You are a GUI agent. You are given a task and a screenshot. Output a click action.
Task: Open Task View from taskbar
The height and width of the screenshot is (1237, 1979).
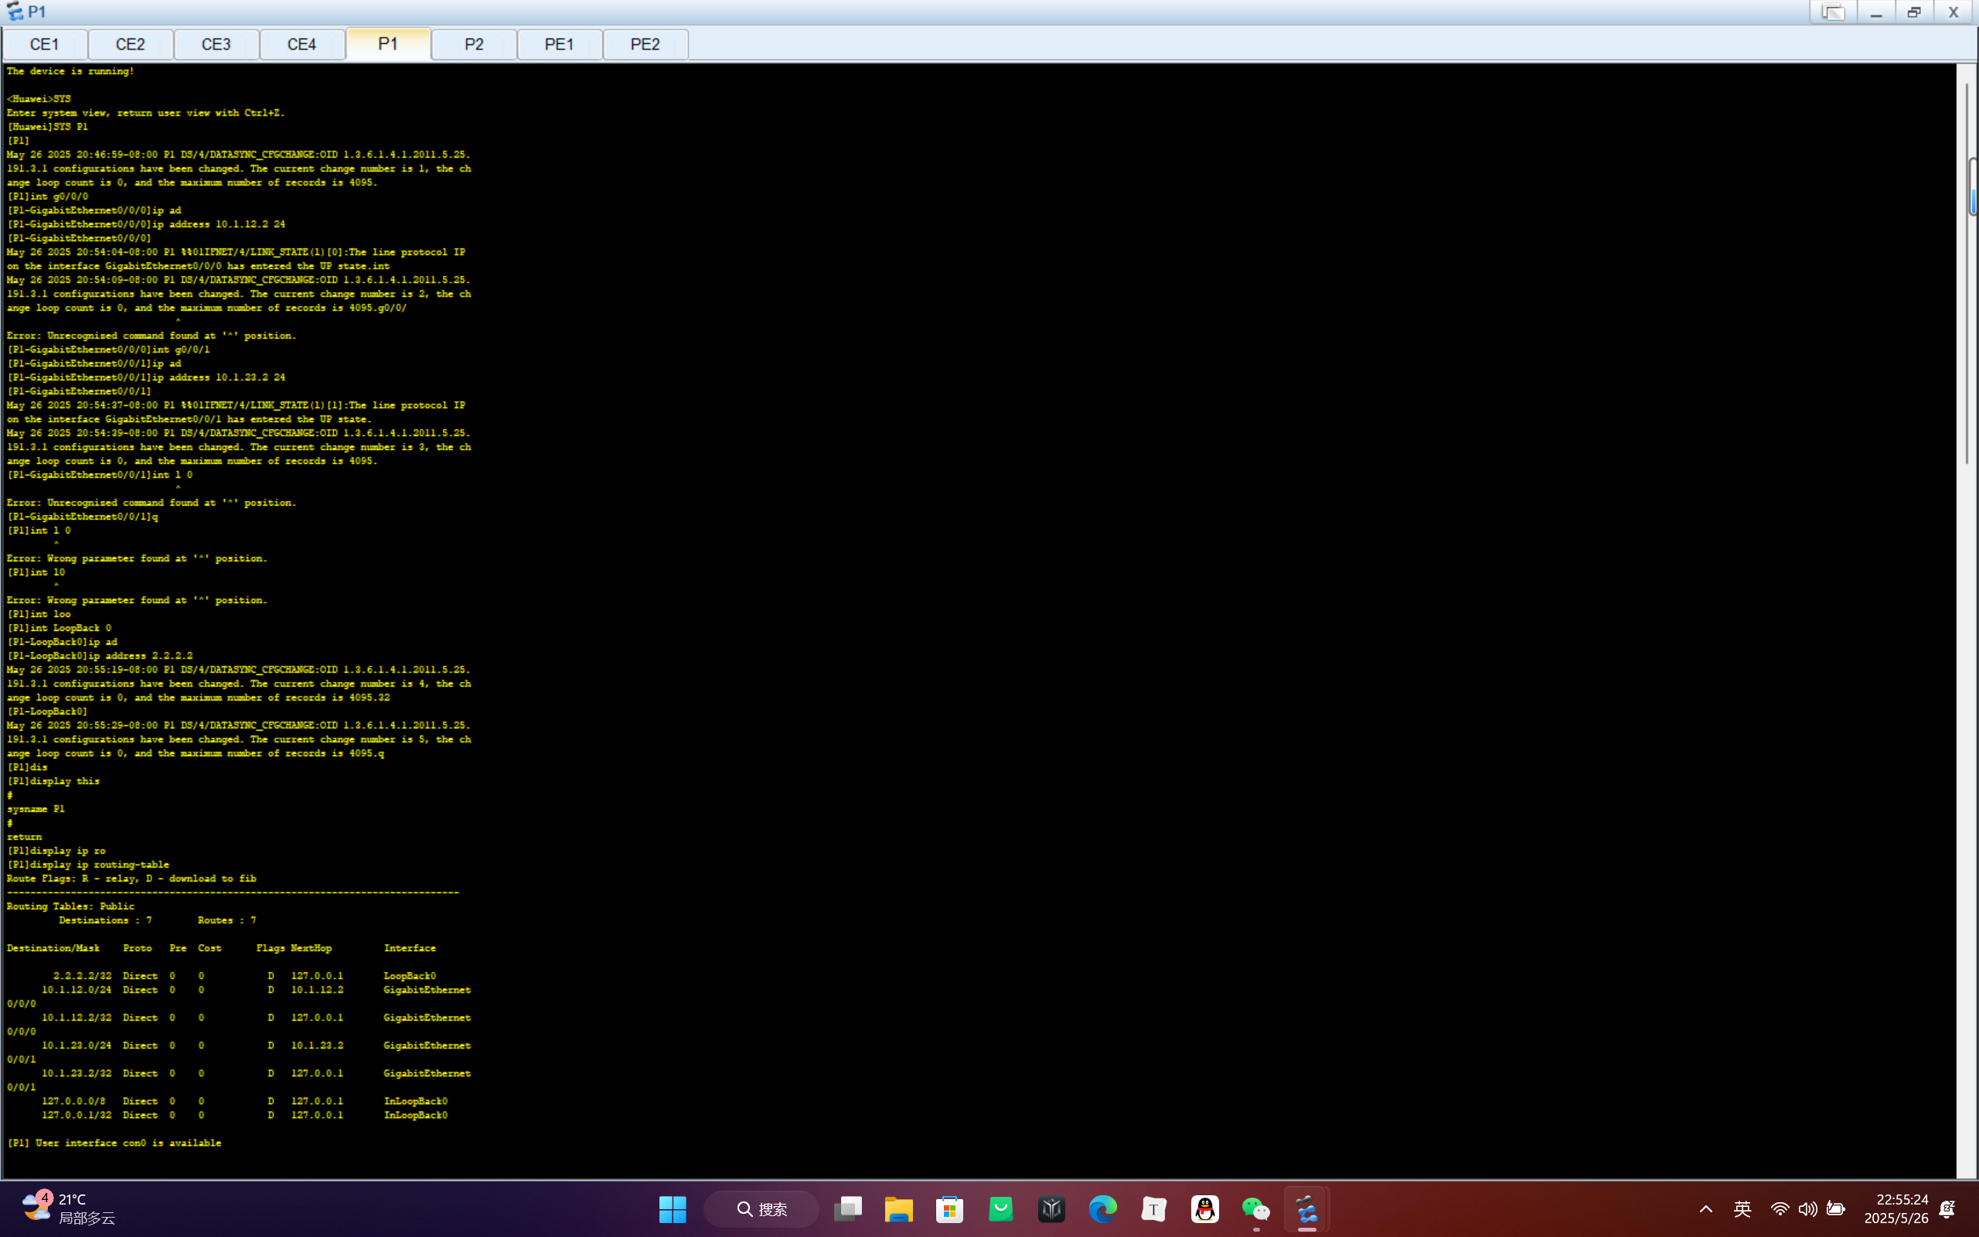847,1209
